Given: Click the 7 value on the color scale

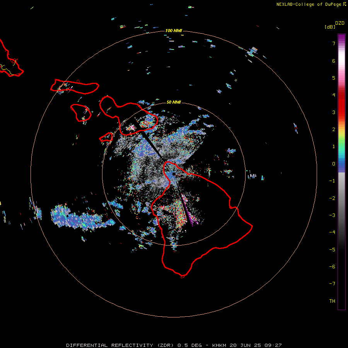Looking at the screenshot, I should point(334,43).
